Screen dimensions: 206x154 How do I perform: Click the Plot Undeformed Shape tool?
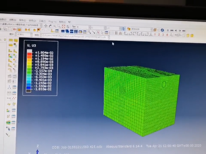(10, 51)
